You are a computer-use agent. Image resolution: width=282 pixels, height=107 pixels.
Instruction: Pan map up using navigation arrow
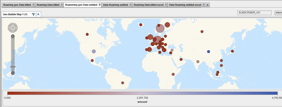(13, 24)
